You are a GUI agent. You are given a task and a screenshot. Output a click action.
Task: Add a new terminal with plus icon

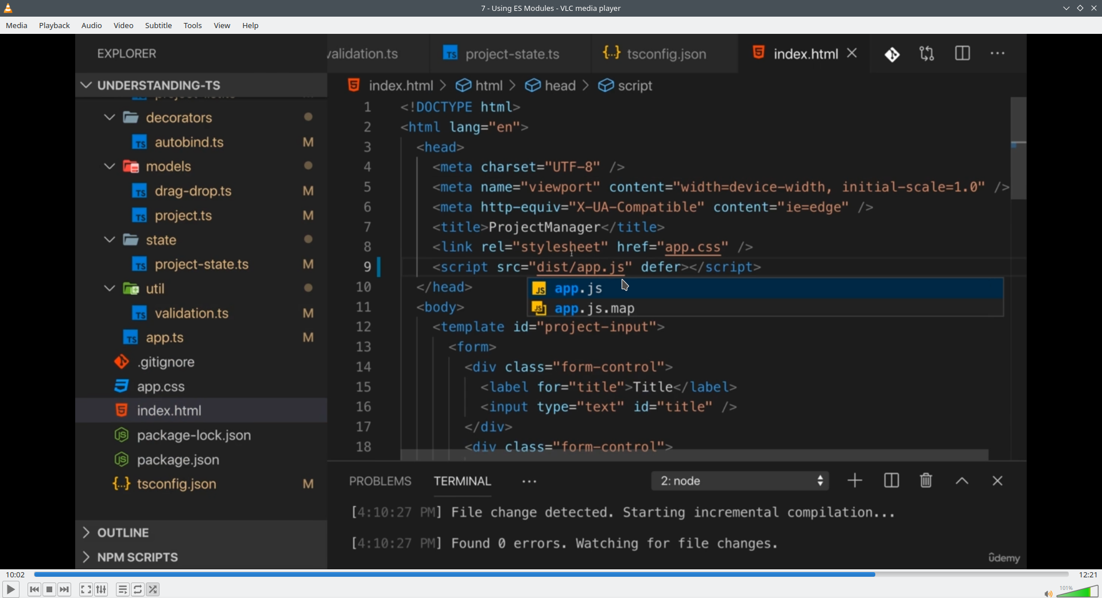click(855, 480)
